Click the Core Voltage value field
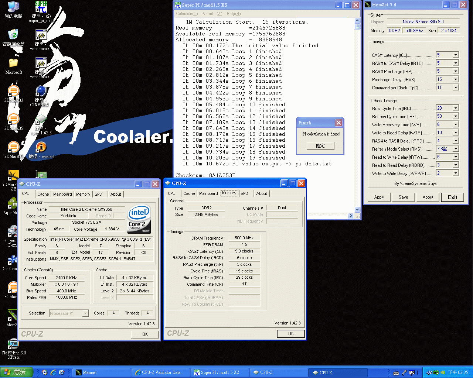 tap(112, 229)
